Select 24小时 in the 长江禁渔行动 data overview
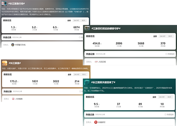The image size is (177, 126). point(76,21)
